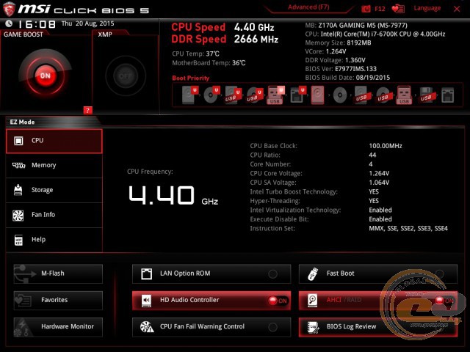Turn off the GAME BOOST knob
The height and width of the screenshot is (352, 470).
[46, 76]
